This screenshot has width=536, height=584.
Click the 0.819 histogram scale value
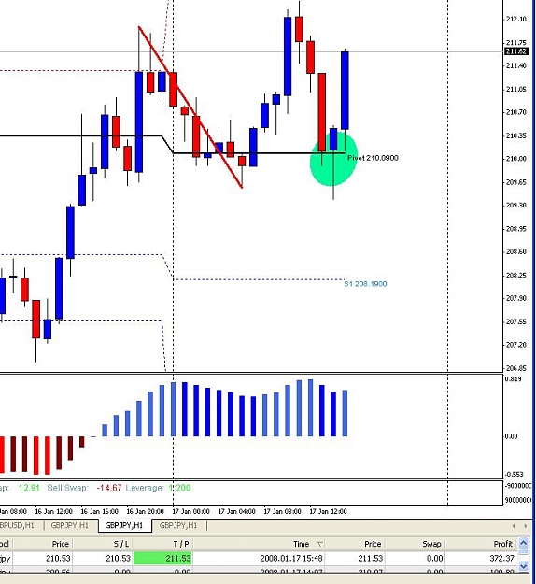point(514,379)
